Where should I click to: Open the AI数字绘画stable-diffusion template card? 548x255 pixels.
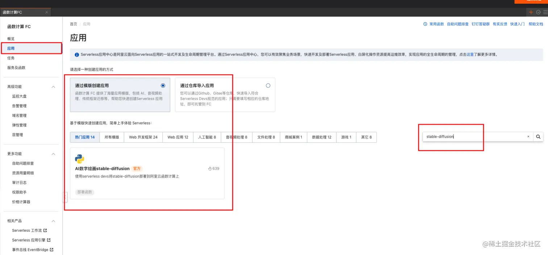[147, 173]
